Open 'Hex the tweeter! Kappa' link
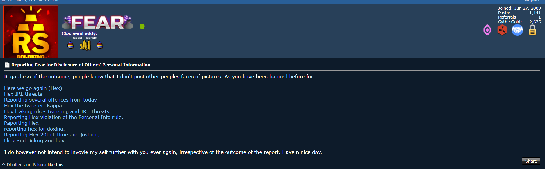The image size is (545, 169). [33, 106]
